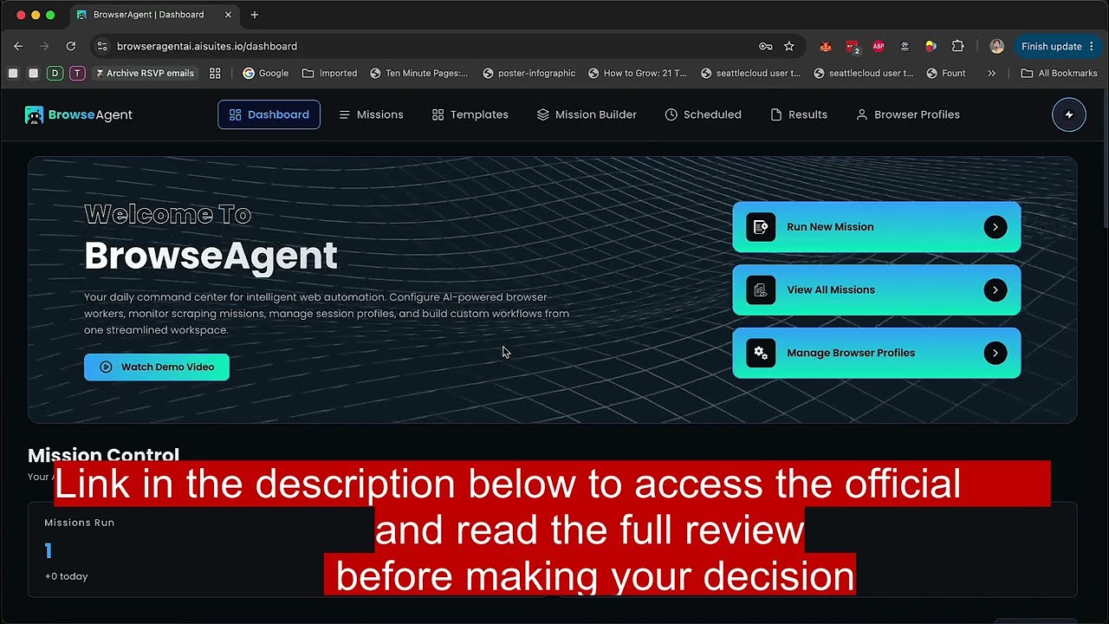Click the View All Missions button

tap(877, 290)
